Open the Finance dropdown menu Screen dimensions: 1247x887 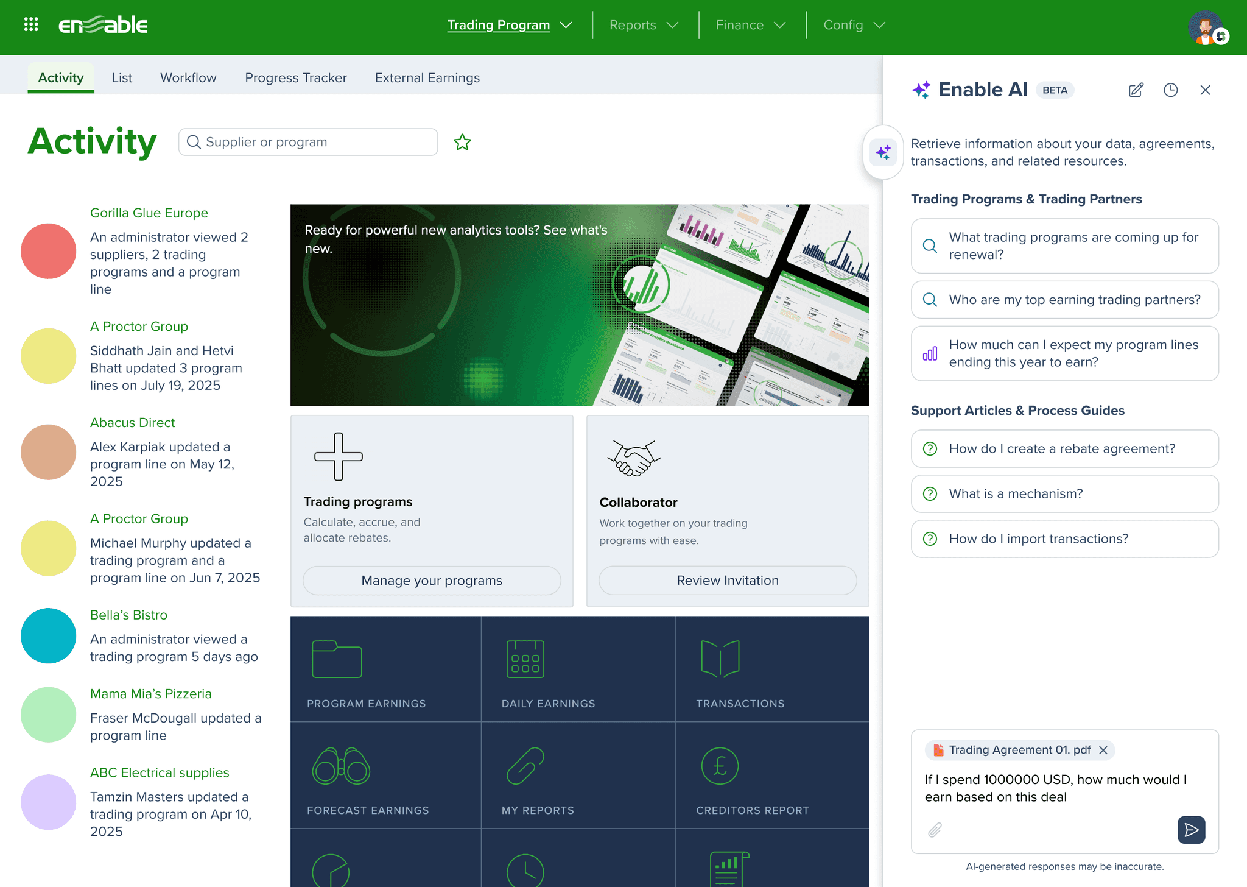pyautogui.click(x=751, y=25)
